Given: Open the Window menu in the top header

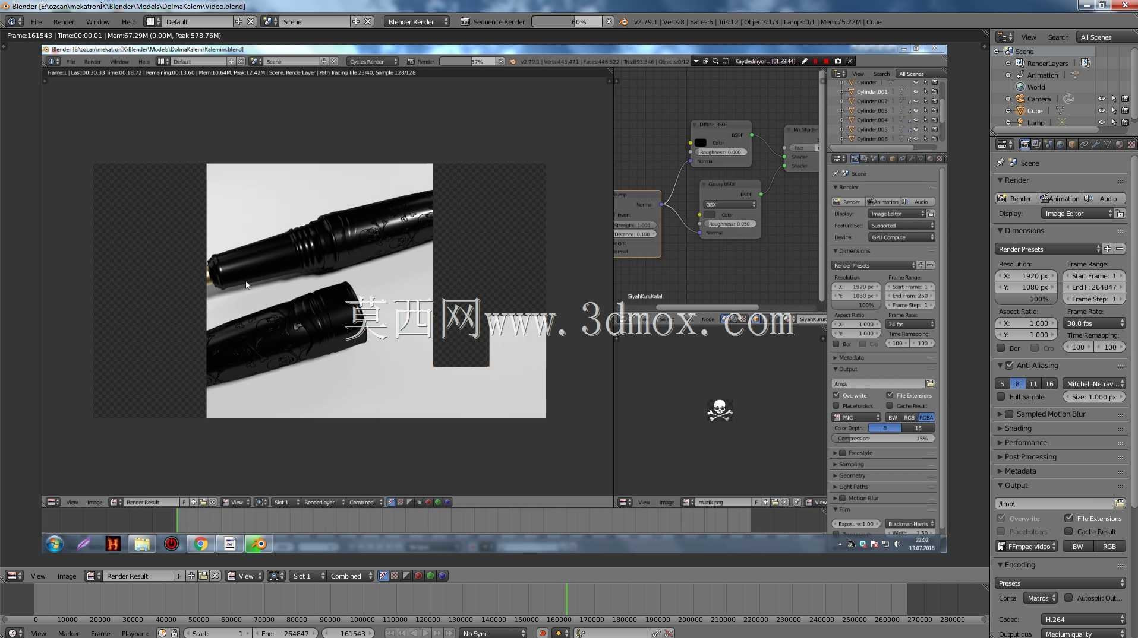Looking at the screenshot, I should [97, 21].
